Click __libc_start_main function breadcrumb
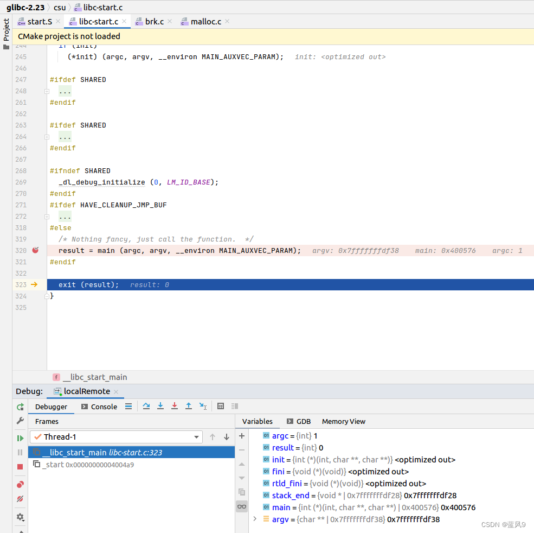Screen dimensions: 534x533 pyautogui.click(x=90, y=377)
